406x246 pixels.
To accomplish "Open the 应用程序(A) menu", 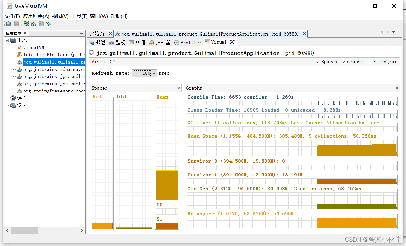I will 36,16.
